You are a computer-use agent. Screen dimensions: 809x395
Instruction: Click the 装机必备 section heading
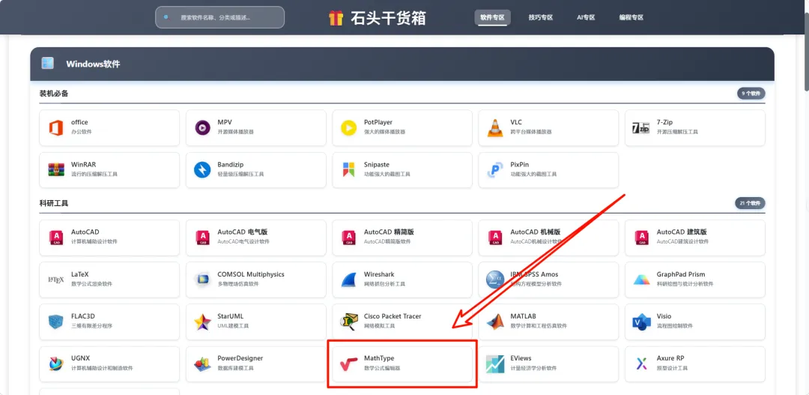point(54,94)
